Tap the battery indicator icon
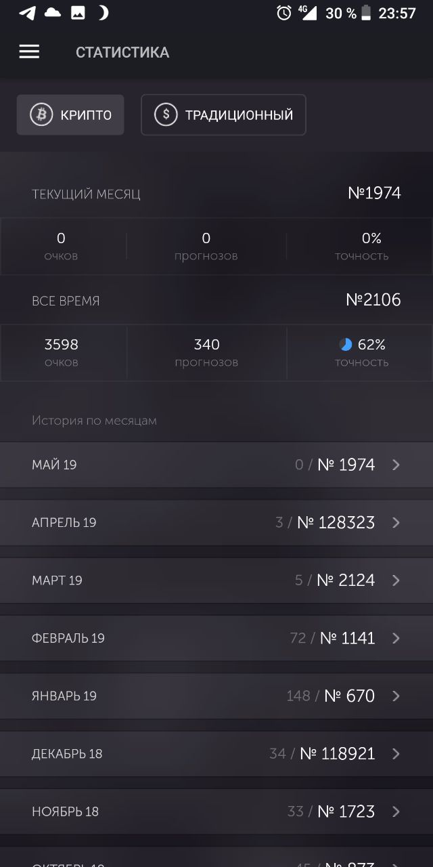The image size is (433, 867). click(x=366, y=13)
